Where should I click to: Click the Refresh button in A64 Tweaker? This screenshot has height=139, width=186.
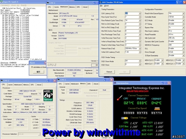pyautogui.click(x=109, y=72)
